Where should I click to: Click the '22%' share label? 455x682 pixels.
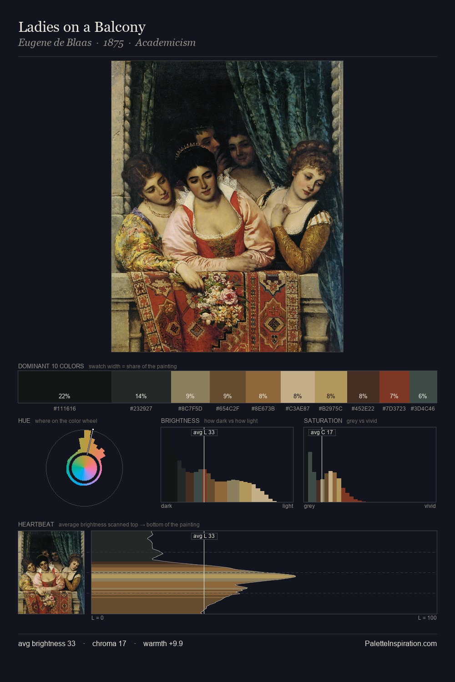click(65, 396)
